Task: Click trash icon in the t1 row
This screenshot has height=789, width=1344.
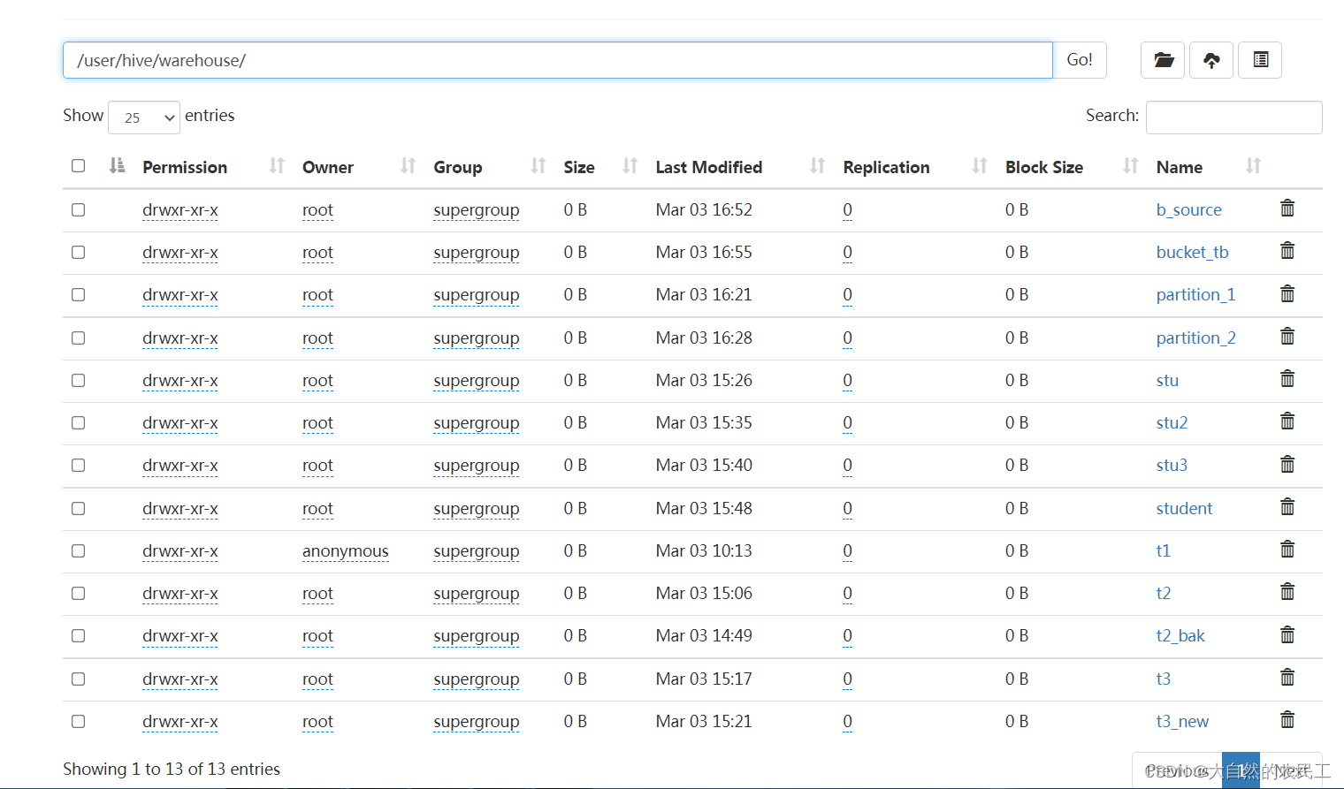Action: 1287,549
